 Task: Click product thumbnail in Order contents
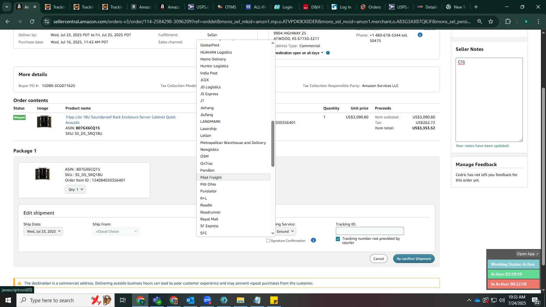tap(44, 122)
